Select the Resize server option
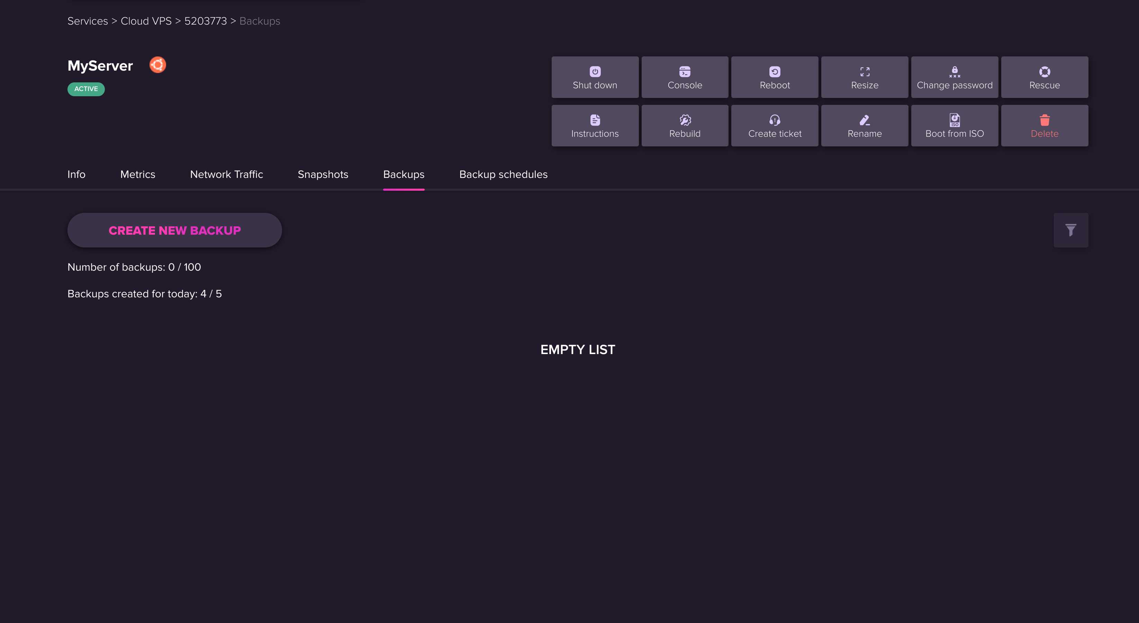1139x623 pixels. pyautogui.click(x=865, y=77)
